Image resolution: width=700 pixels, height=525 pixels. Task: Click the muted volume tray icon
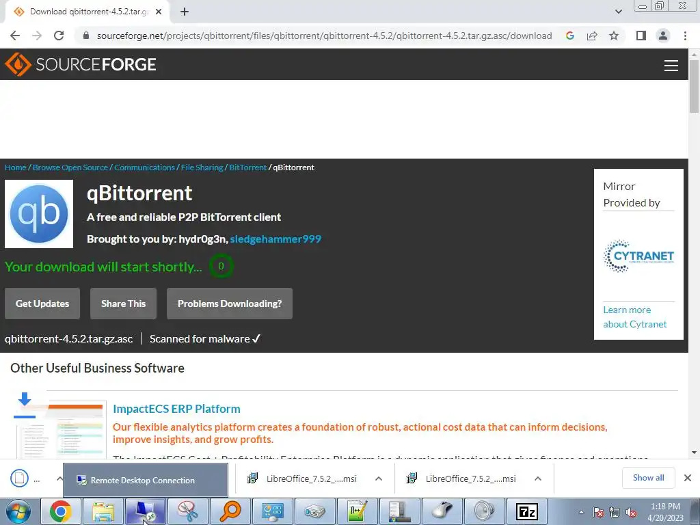coord(631,512)
